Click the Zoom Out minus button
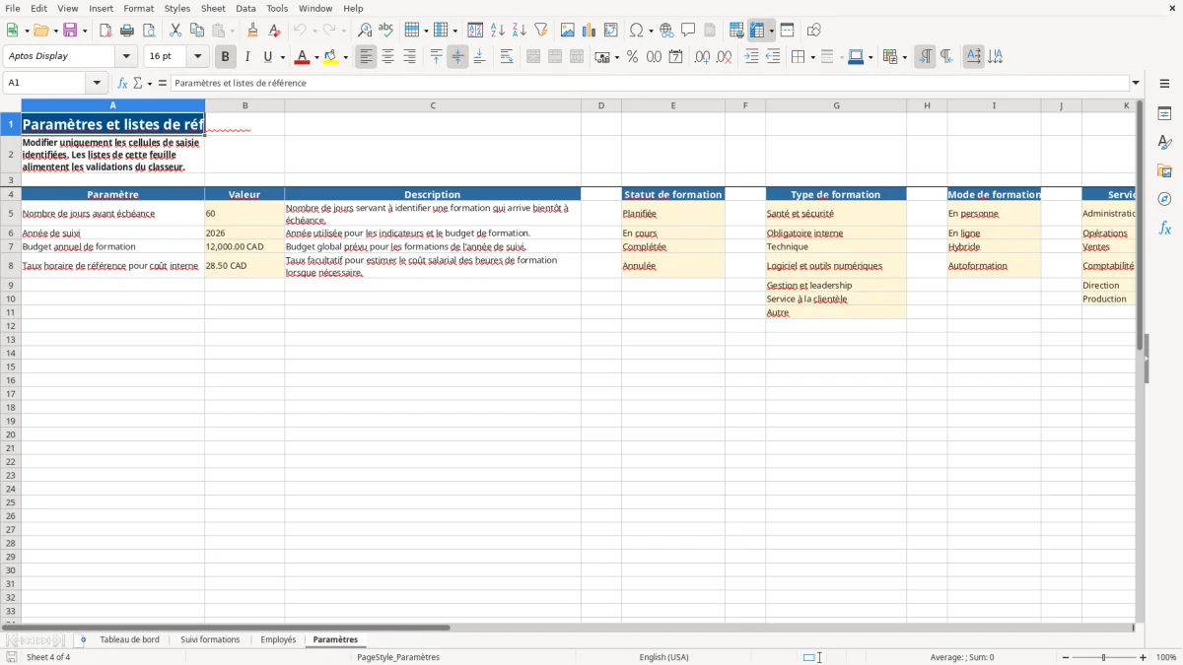1183x665 pixels. pyautogui.click(x=1064, y=657)
